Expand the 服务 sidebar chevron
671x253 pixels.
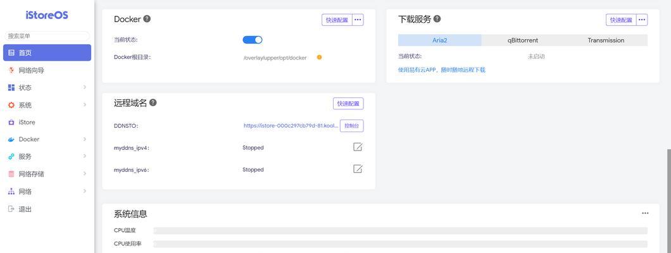pos(85,156)
